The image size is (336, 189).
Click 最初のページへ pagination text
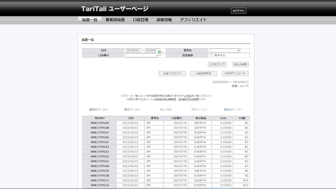[99, 110]
